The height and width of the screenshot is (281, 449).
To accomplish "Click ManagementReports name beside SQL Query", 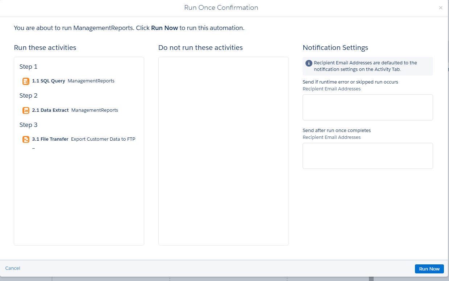I will click(91, 81).
